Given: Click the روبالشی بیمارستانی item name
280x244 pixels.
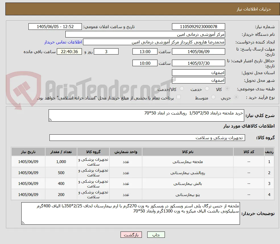Looking at the screenshot, I should 188,173.
